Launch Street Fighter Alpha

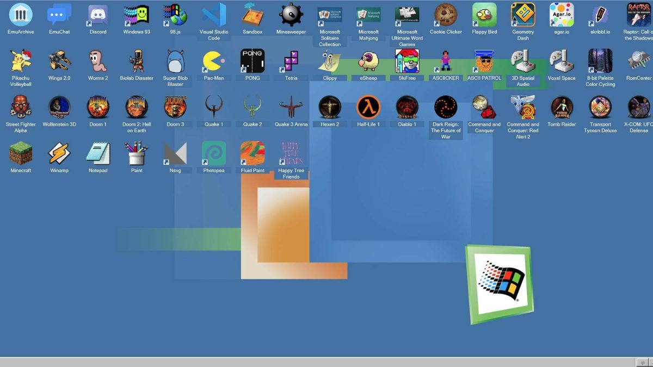coord(21,107)
